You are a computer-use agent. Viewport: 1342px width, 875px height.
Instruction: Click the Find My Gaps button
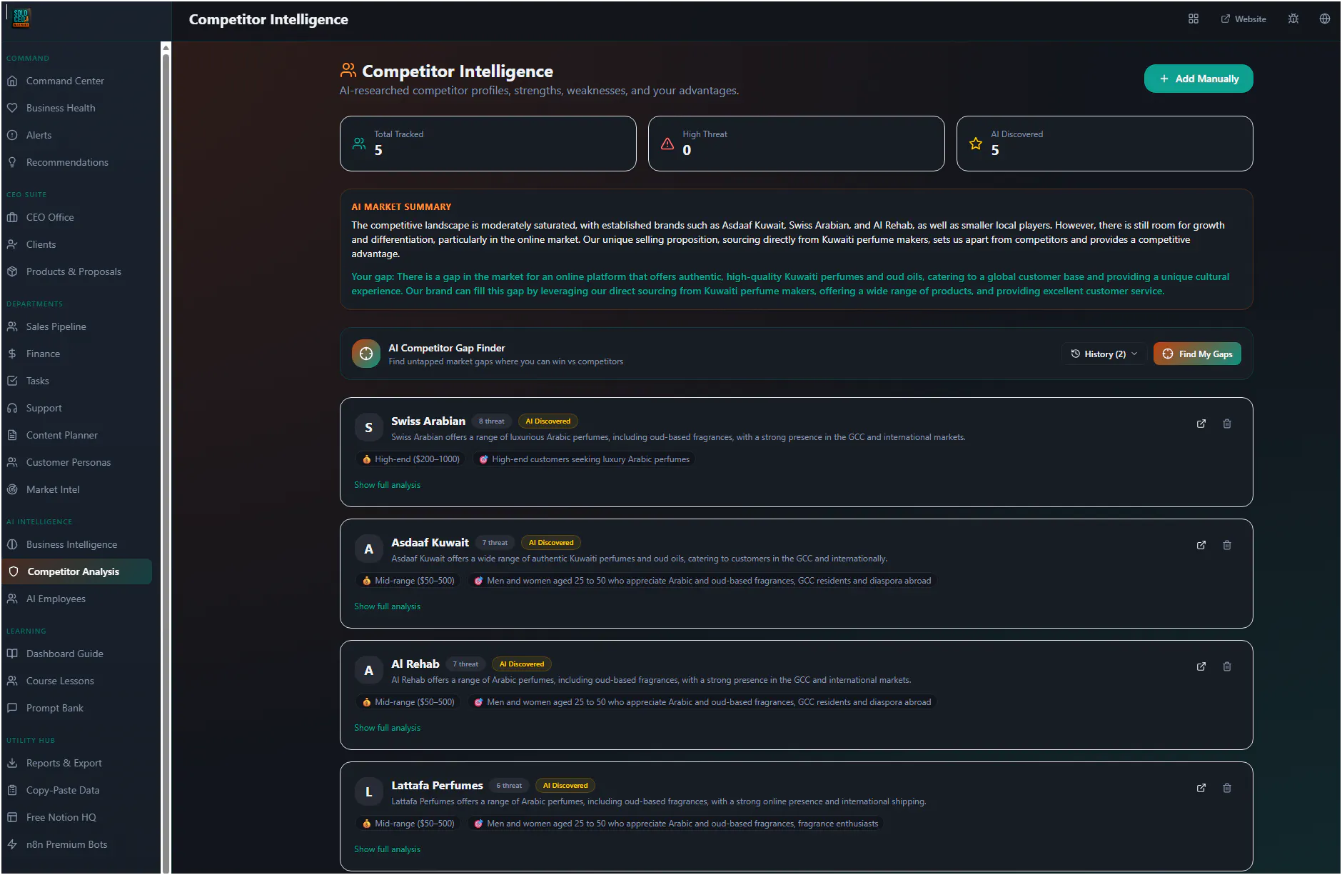(x=1197, y=354)
